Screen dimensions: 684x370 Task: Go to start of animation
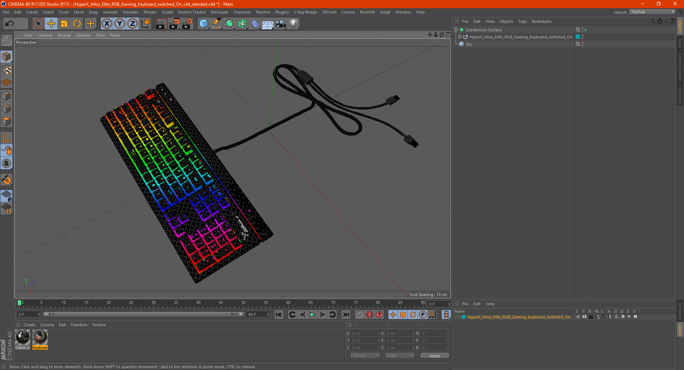279,314
